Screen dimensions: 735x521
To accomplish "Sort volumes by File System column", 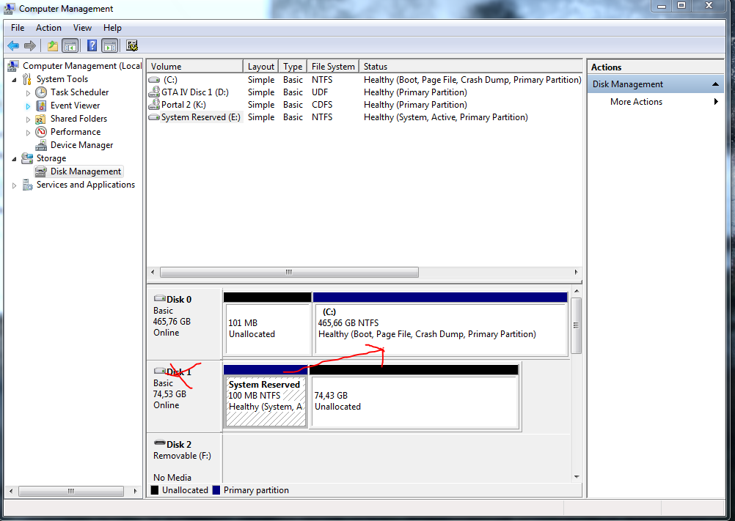I will (333, 67).
